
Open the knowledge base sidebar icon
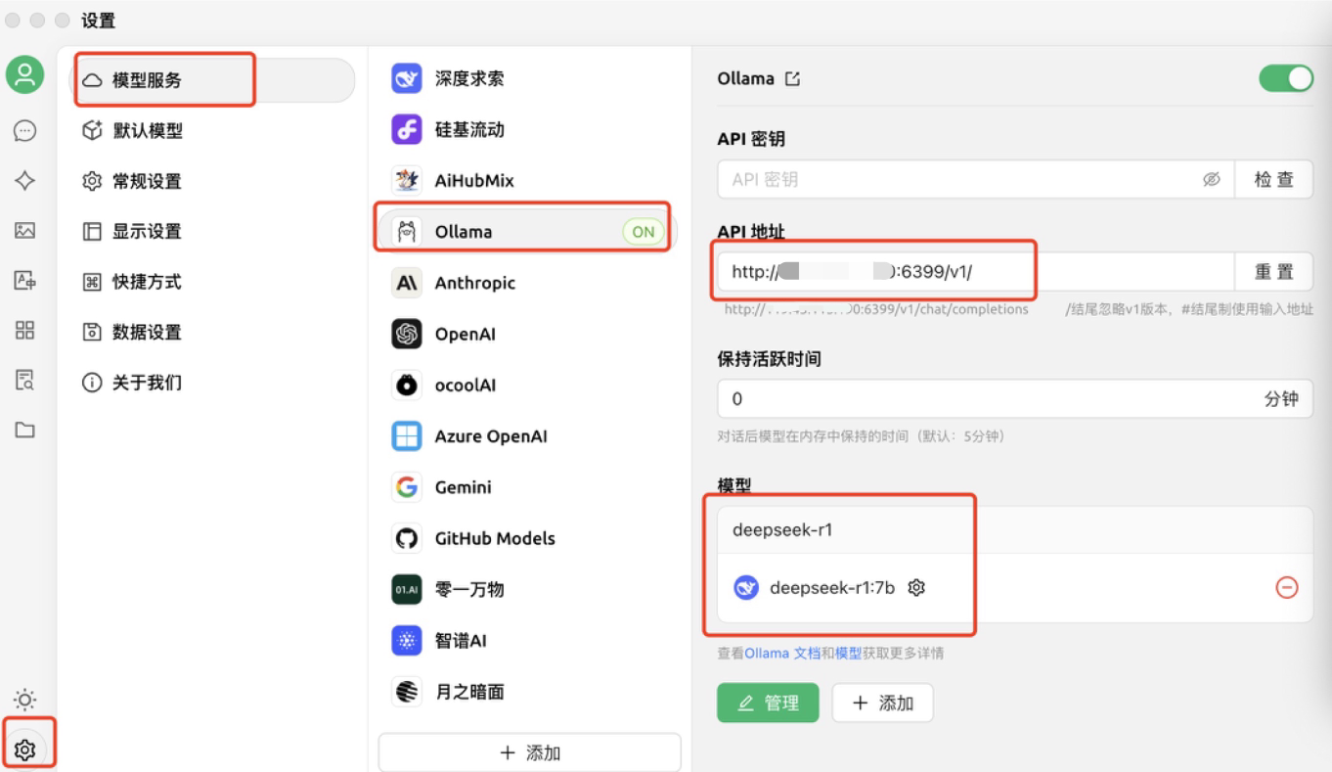click(25, 380)
